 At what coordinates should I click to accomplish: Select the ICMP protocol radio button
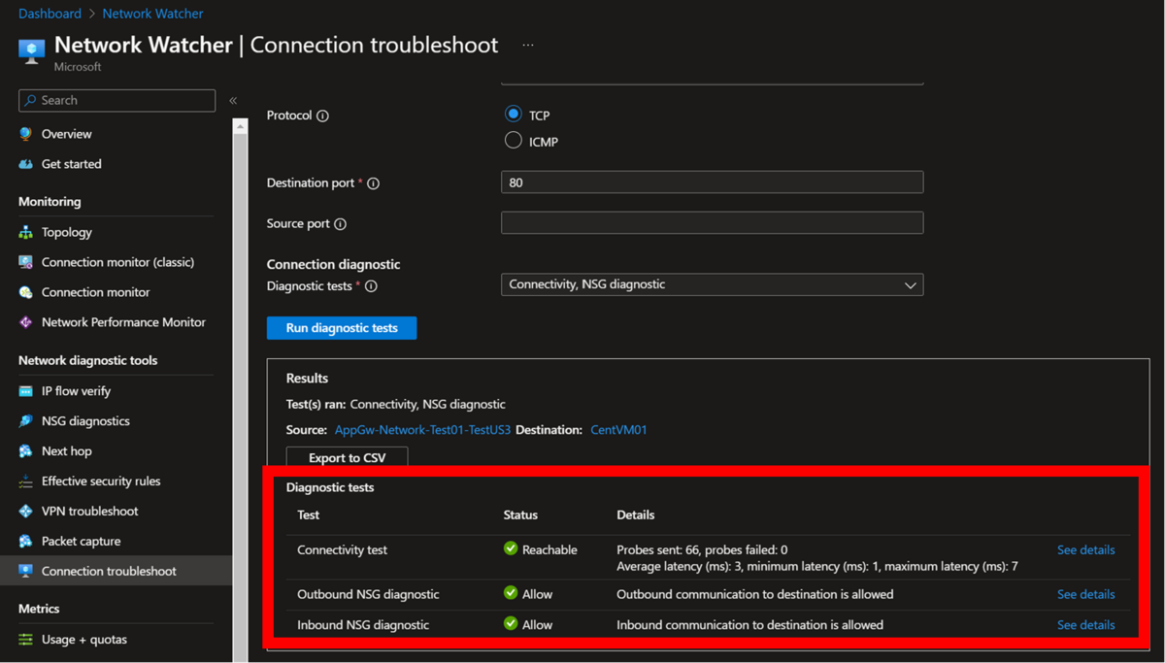tap(514, 141)
